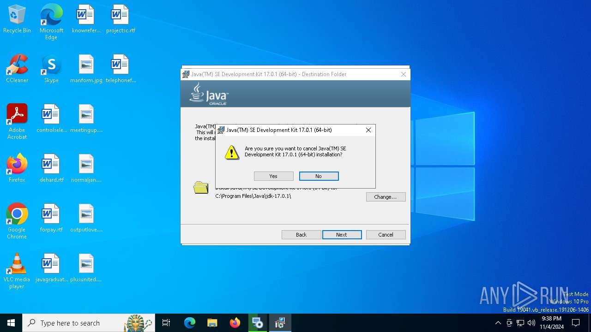This screenshot has height=332, width=591.
Task: Open Task View on the taskbar
Action: (x=166, y=323)
